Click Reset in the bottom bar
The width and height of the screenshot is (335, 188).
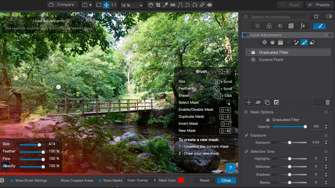click(x=204, y=180)
